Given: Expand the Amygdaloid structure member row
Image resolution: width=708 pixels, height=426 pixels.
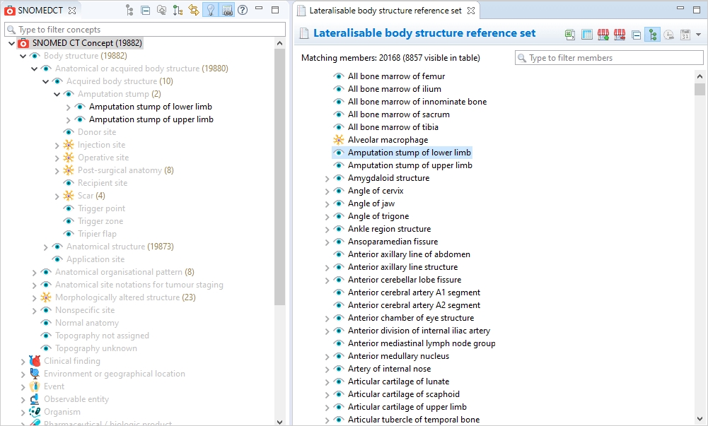Looking at the screenshot, I should pos(327,179).
